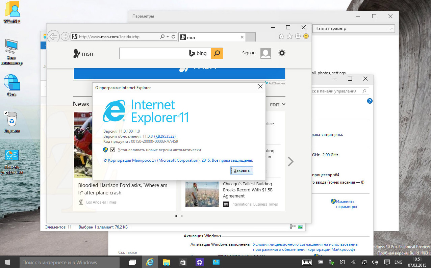Image resolution: width=431 pixels, height=268 pixels.
Task: Send feedback using the smiley icon
Action: tap(306, 36)
